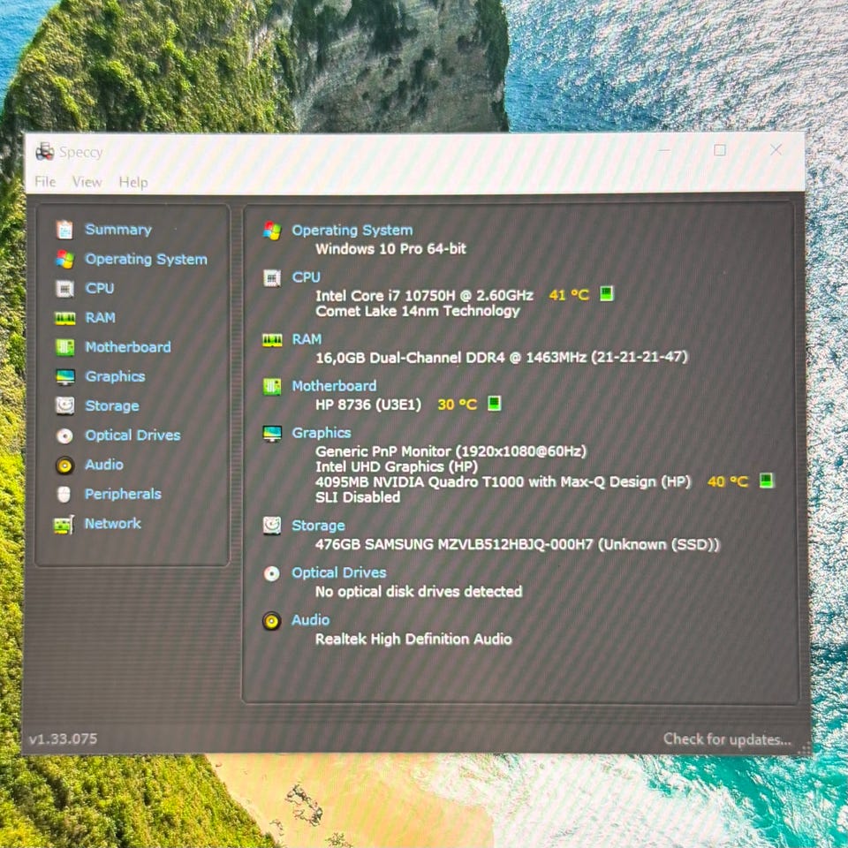Click RAM icon in summary panel

point(272,339)
